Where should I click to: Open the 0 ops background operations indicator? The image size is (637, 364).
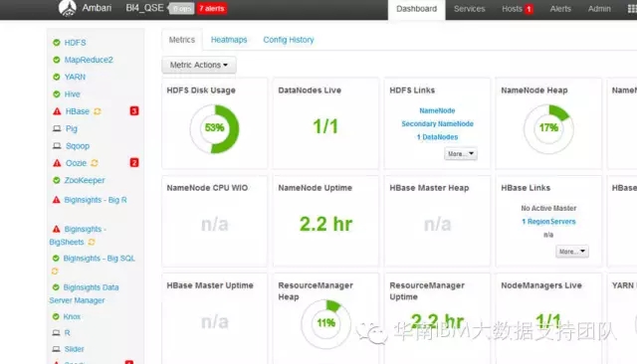tap(181, 9)
